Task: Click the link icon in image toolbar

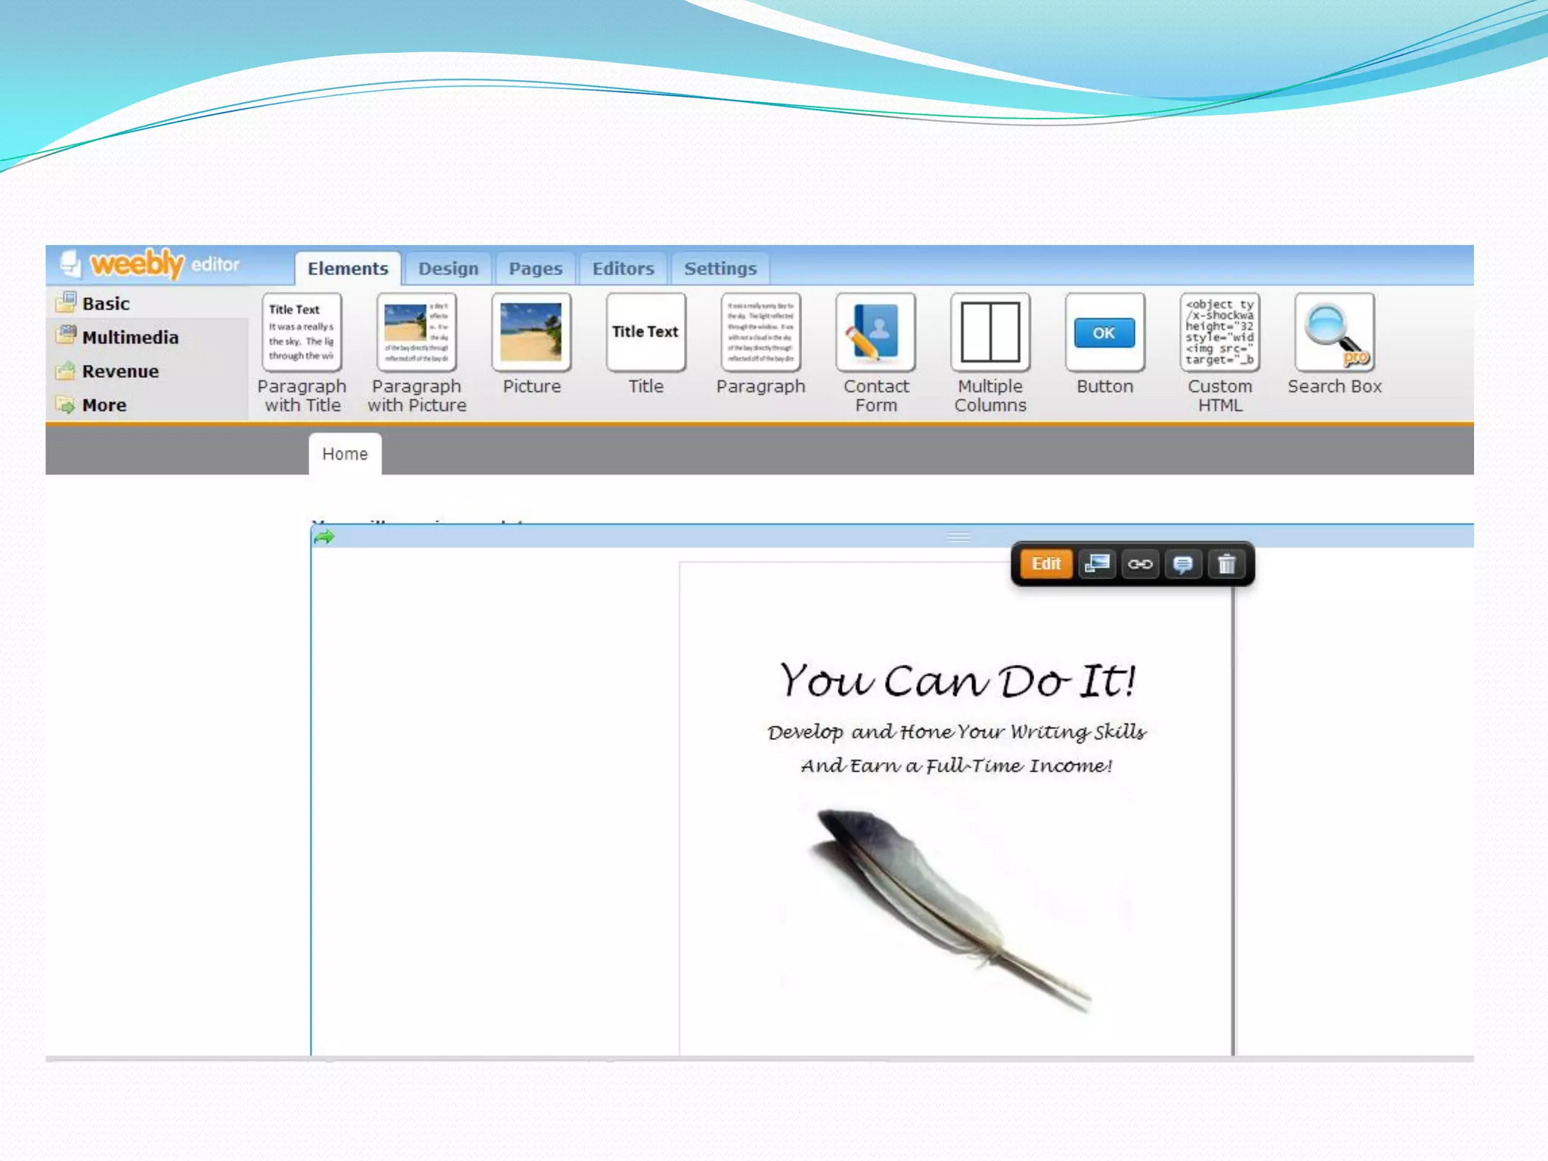Action: pos(1140,564)
